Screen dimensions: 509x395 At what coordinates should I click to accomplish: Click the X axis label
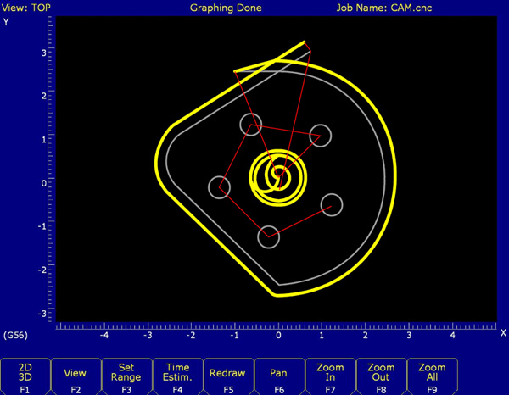tap(503, 333)
